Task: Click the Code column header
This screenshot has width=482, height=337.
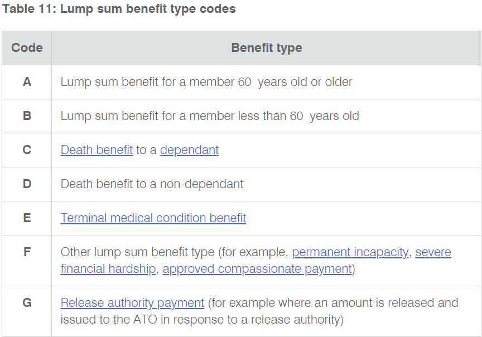Action: pos(27,48)
